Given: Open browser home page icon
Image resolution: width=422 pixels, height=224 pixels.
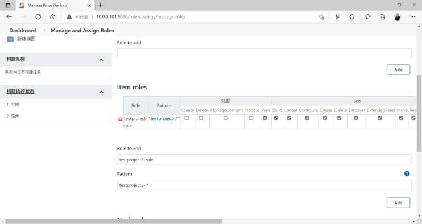Looking at the screenshot, I should [x=53, y=17].
